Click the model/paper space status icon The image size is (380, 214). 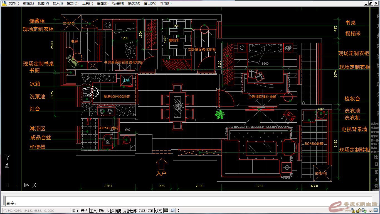[166, 211]
